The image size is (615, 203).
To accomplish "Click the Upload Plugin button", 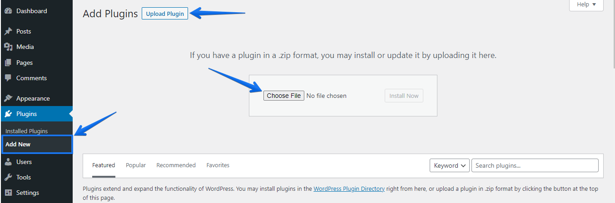I will point(165,14).
